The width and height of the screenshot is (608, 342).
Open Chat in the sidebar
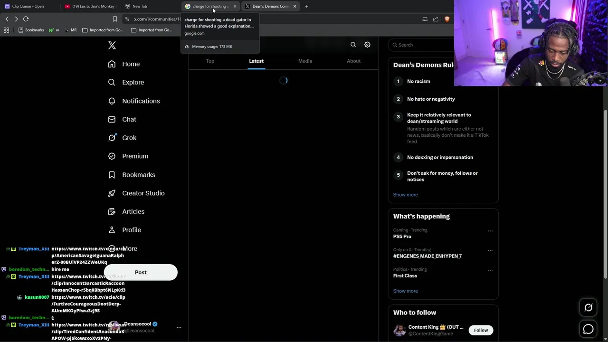click(x=122, y=119)
